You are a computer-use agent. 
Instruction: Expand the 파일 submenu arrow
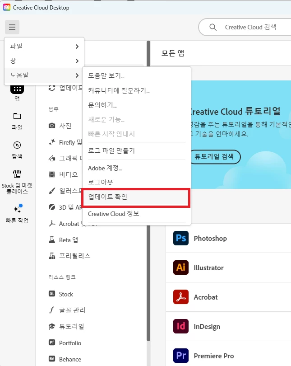pos(77,47)
